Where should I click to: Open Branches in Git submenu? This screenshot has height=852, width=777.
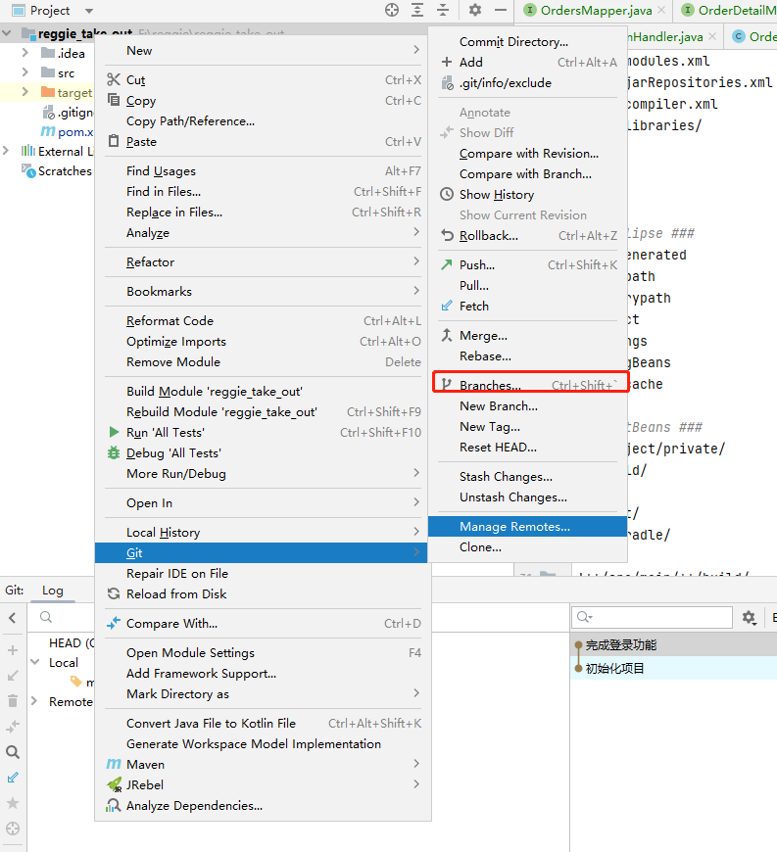(x=527, y=386)
